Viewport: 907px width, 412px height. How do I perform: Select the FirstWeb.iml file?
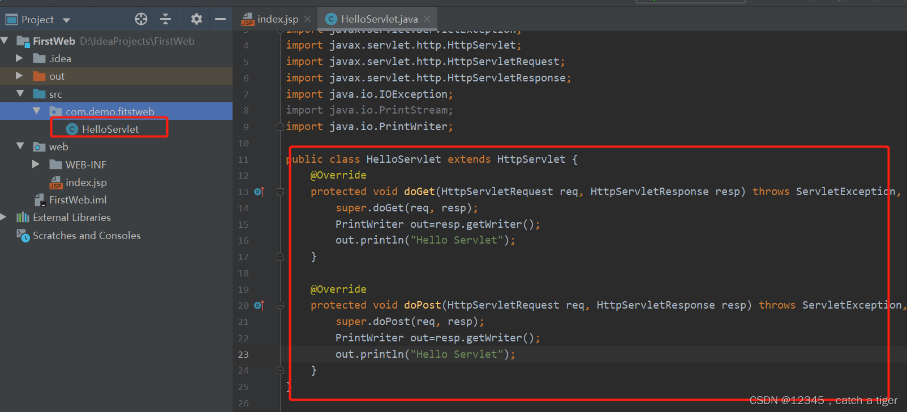[78, 200]
